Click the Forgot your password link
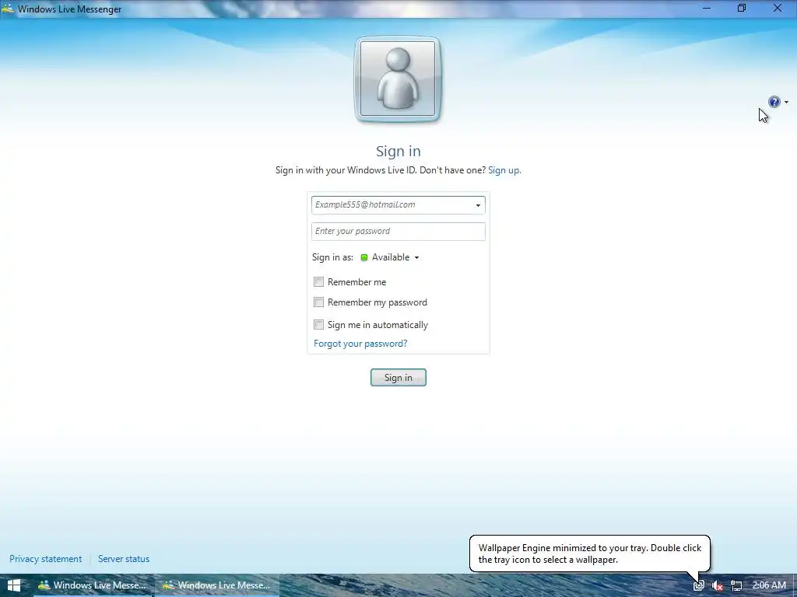 (360, 344)
